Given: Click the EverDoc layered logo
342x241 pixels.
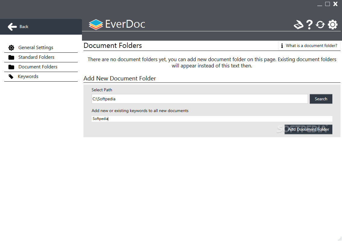Looking at the screenshot, I should 96,24.
